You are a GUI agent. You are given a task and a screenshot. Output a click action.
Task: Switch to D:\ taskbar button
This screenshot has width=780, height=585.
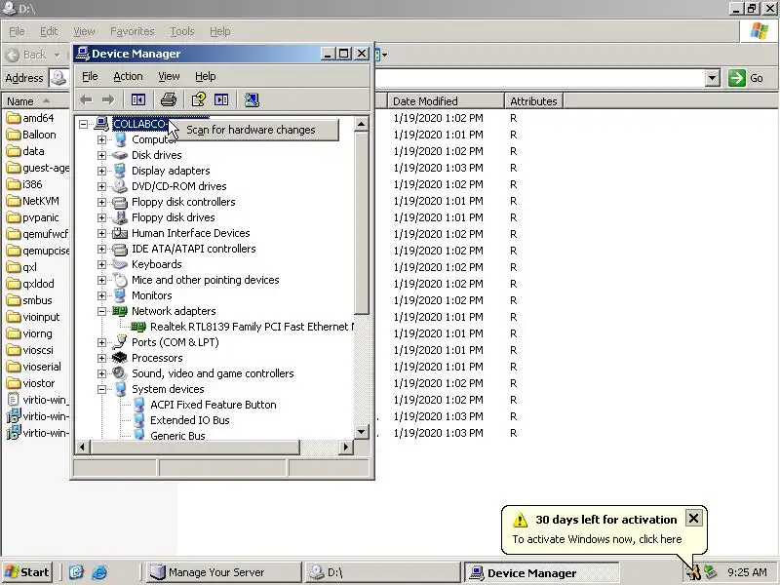pos(382,572)
